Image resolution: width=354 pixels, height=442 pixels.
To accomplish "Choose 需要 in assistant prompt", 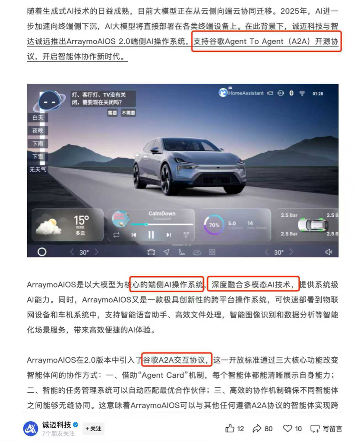I will click(x=112, y=113).
